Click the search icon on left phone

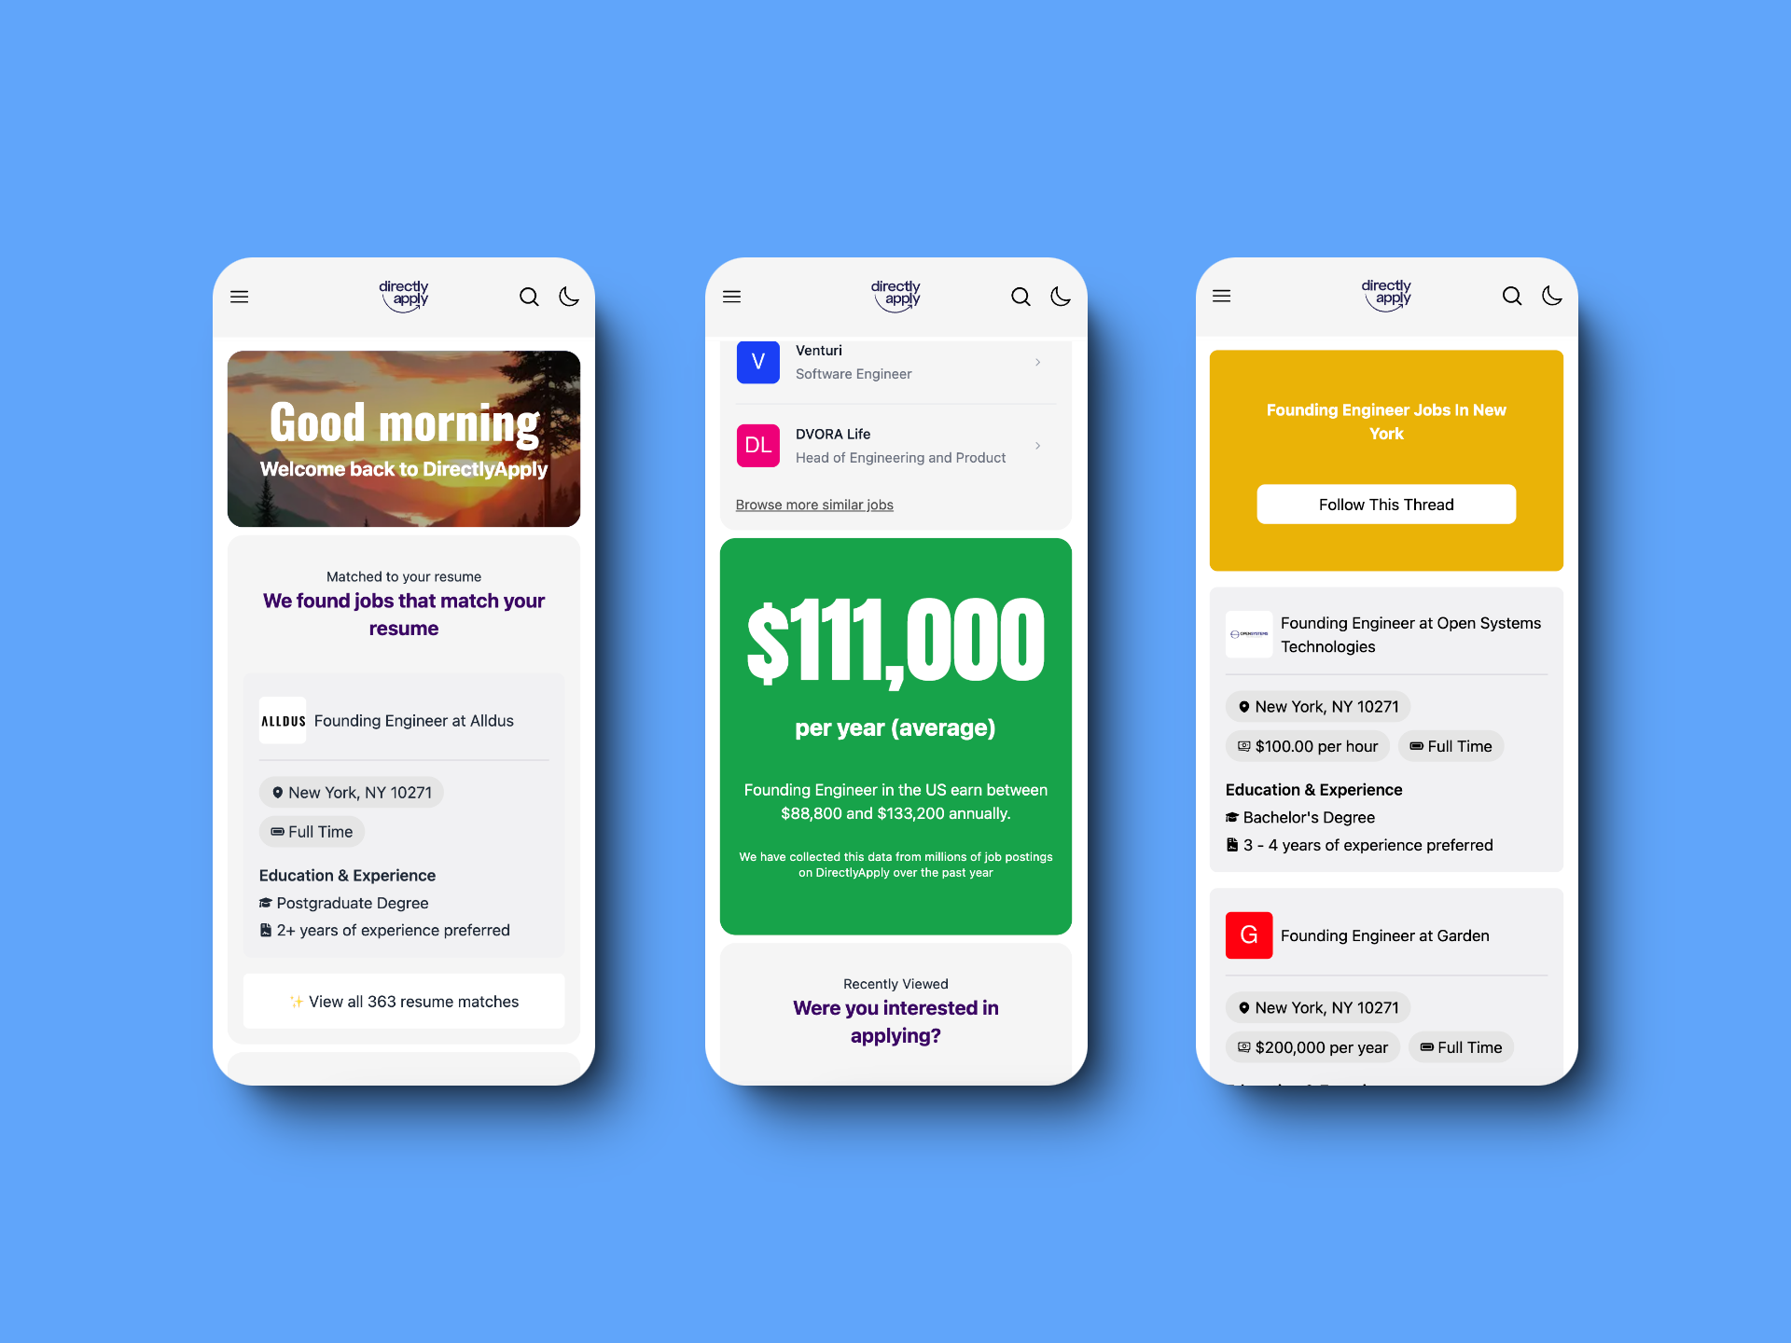(x=526, y=298)
